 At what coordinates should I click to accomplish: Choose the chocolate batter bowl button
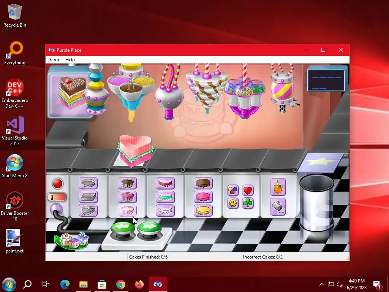click(x=127, y=184)
